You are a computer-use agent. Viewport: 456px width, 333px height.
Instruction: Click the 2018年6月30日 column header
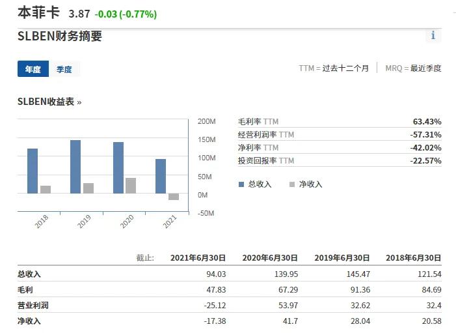(x=414, y=258)
